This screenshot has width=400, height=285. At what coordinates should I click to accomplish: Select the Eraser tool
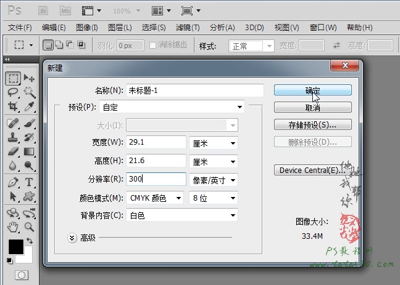(x=13, y=151)
